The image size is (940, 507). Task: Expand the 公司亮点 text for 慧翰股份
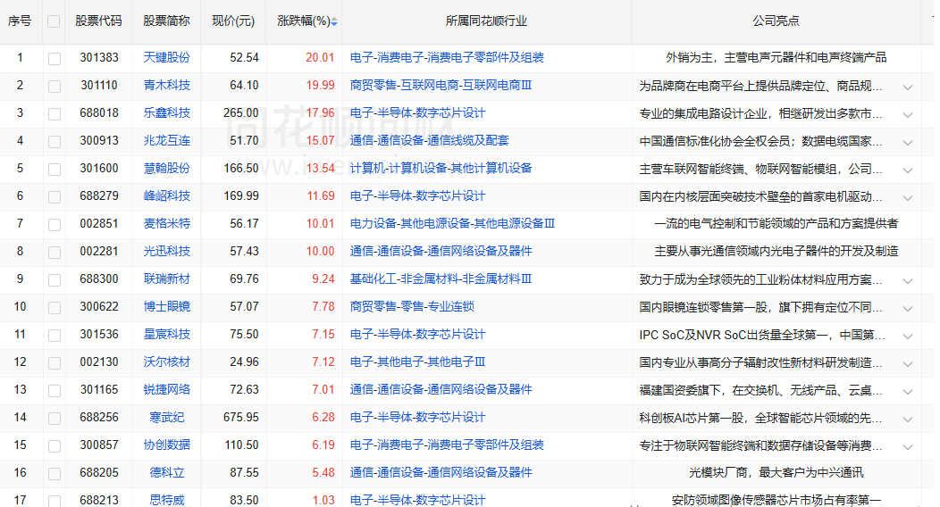pos(908,170)
